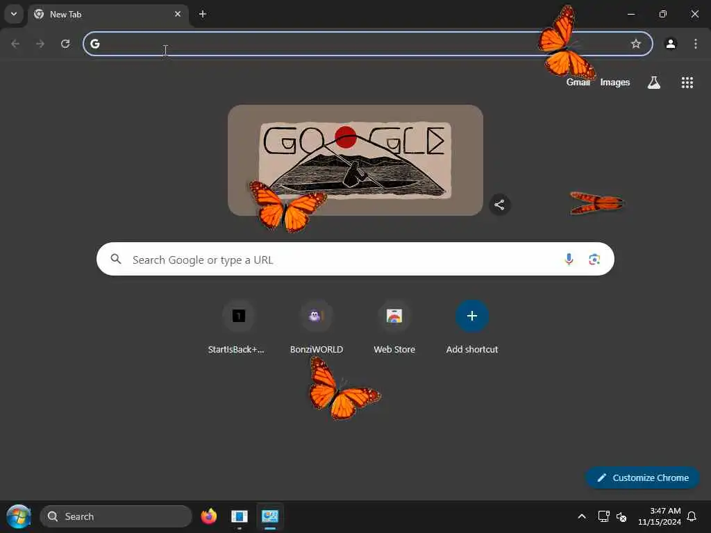Open the blue window app in taskbar

(x=239, y=516)
